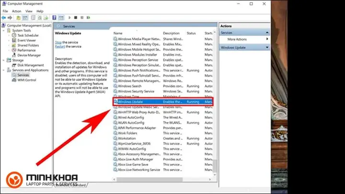Collapse the Services and Applications node
The width and height of the screenshot is (345, 194).
[3, 70]
